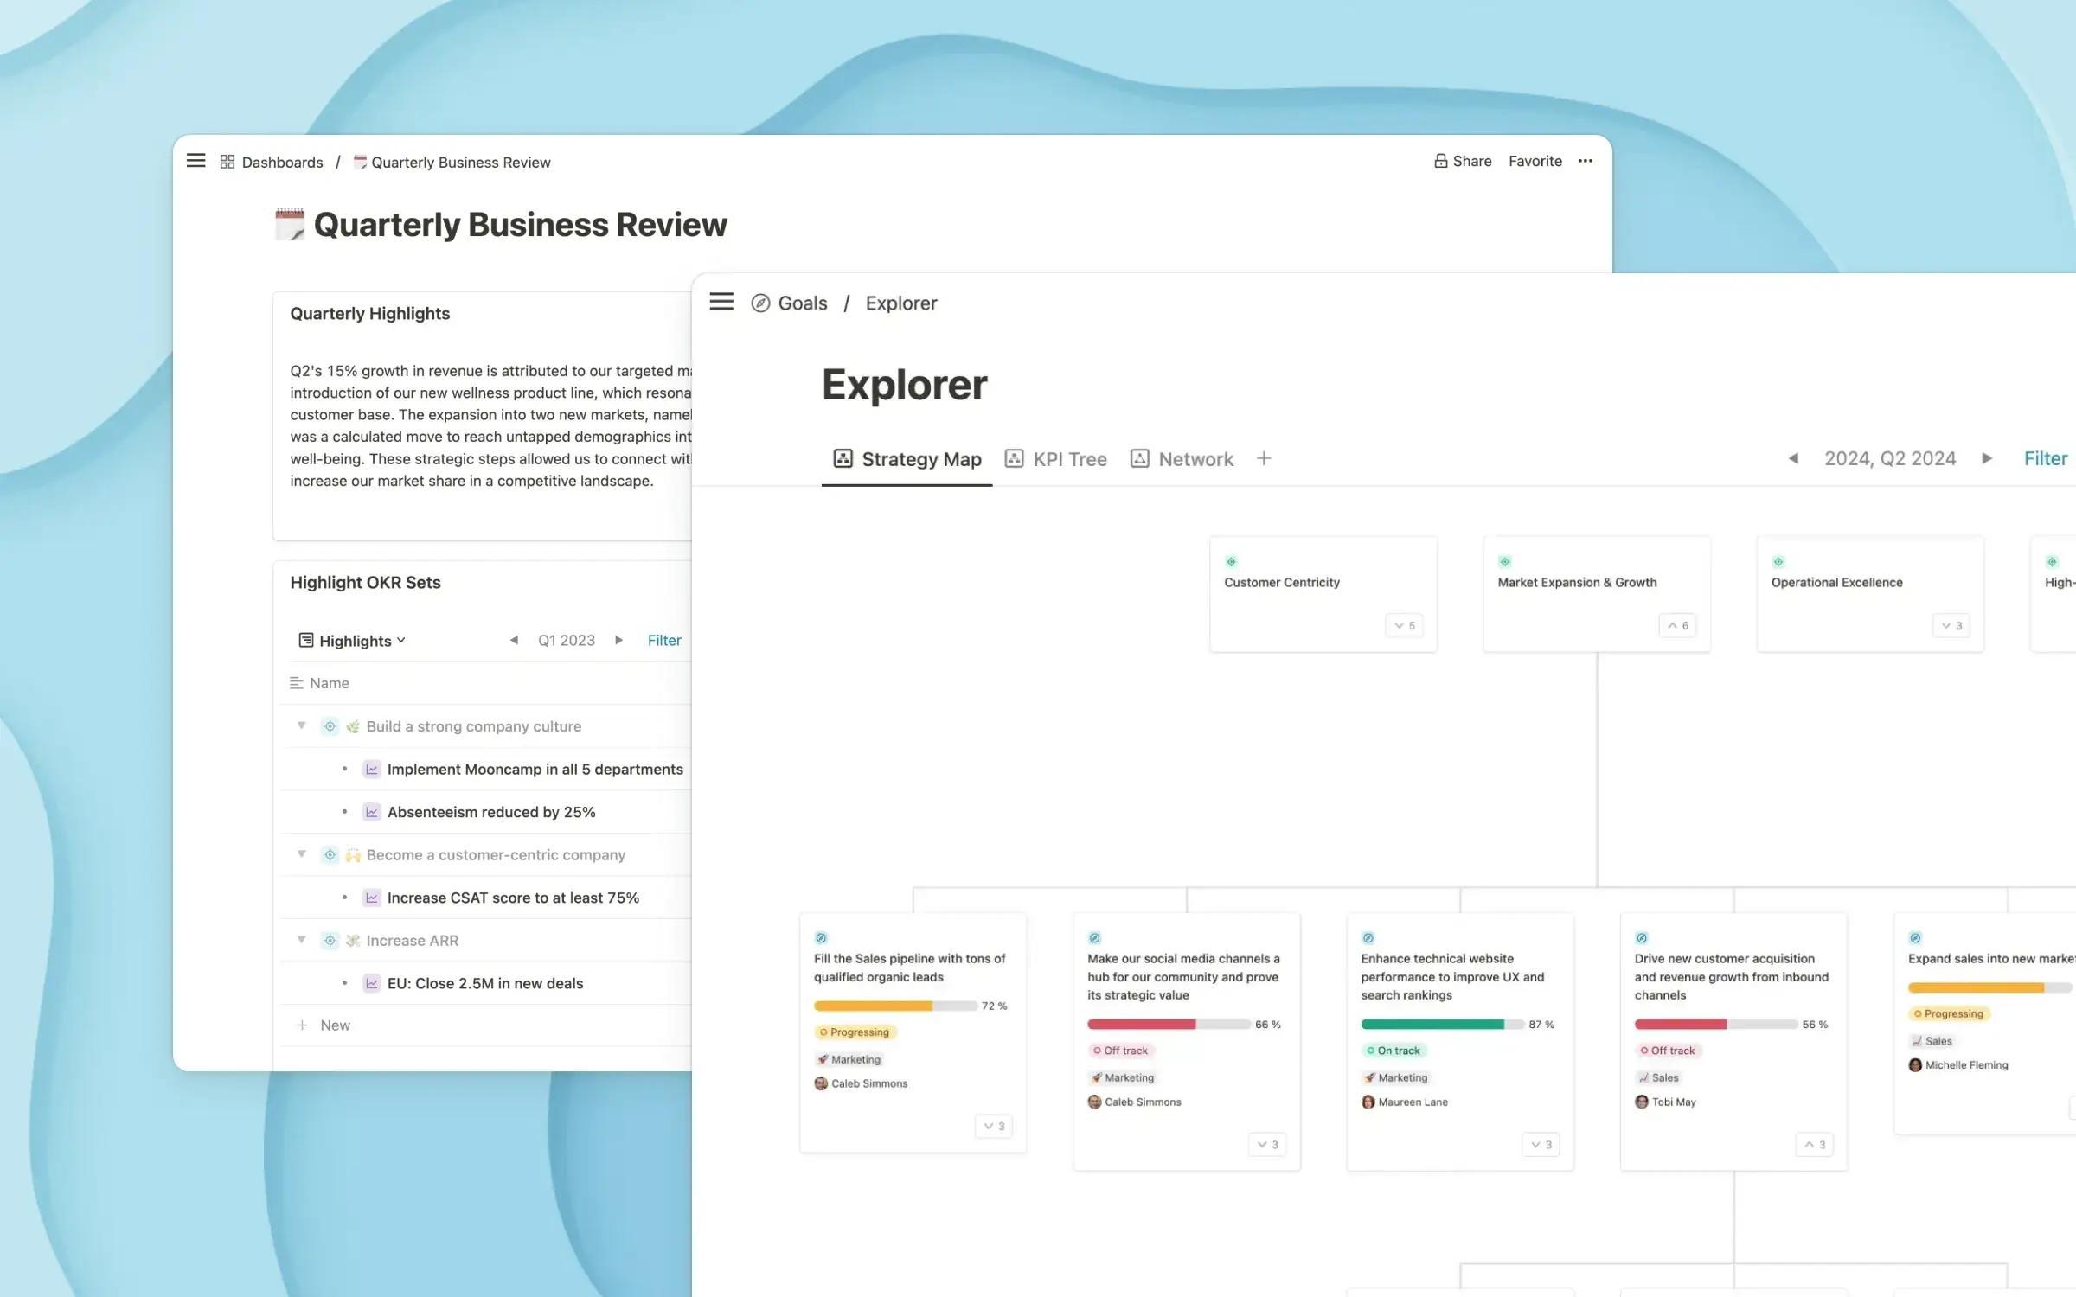This screenshot has height=1297, width=2076.
Task: Click the Dashboards breadcrumb icon
Action: [227, 162]
